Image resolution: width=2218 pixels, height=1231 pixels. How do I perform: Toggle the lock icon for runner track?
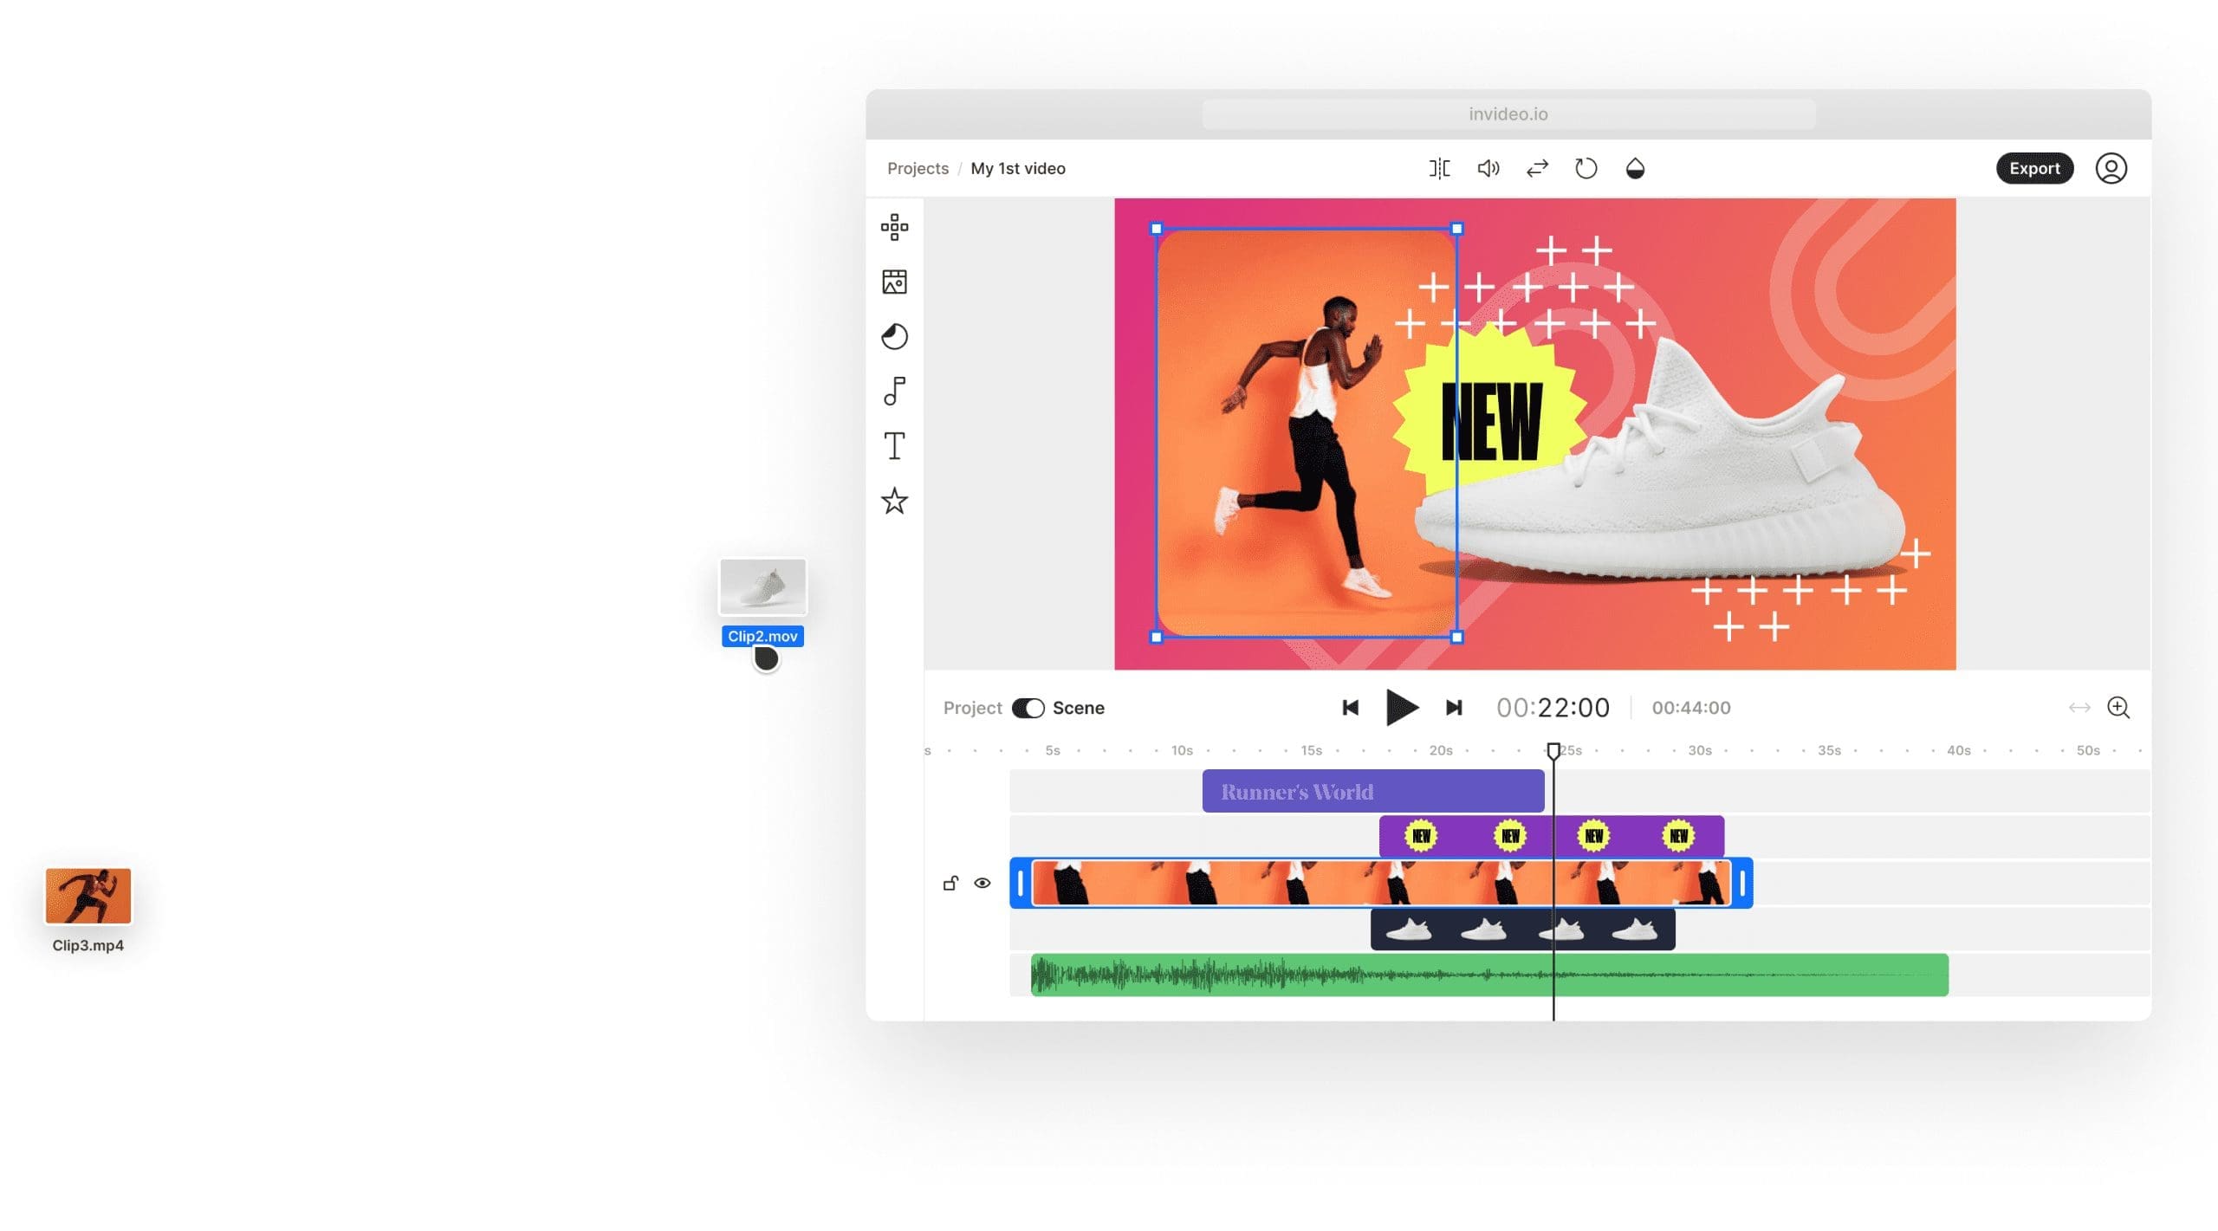tap(950, 883)
